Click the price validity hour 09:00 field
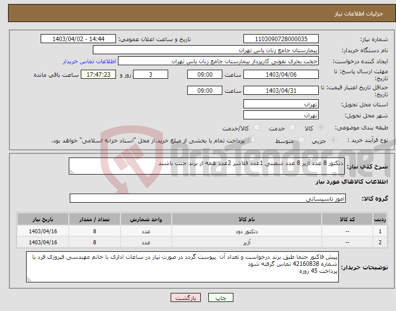The image size is (396, 311). tap(205, 90)
